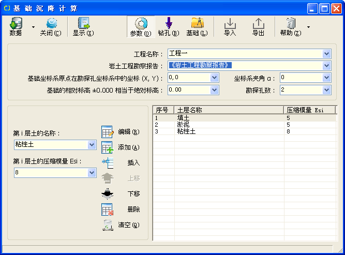Image resolution: width=345 pixels, height=255 pixels.
Task: Click the 删除 button label
Action: 133,209
